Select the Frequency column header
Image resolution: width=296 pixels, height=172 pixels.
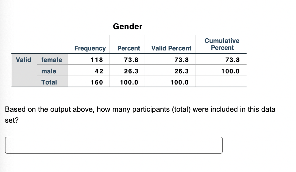[90, 48]
